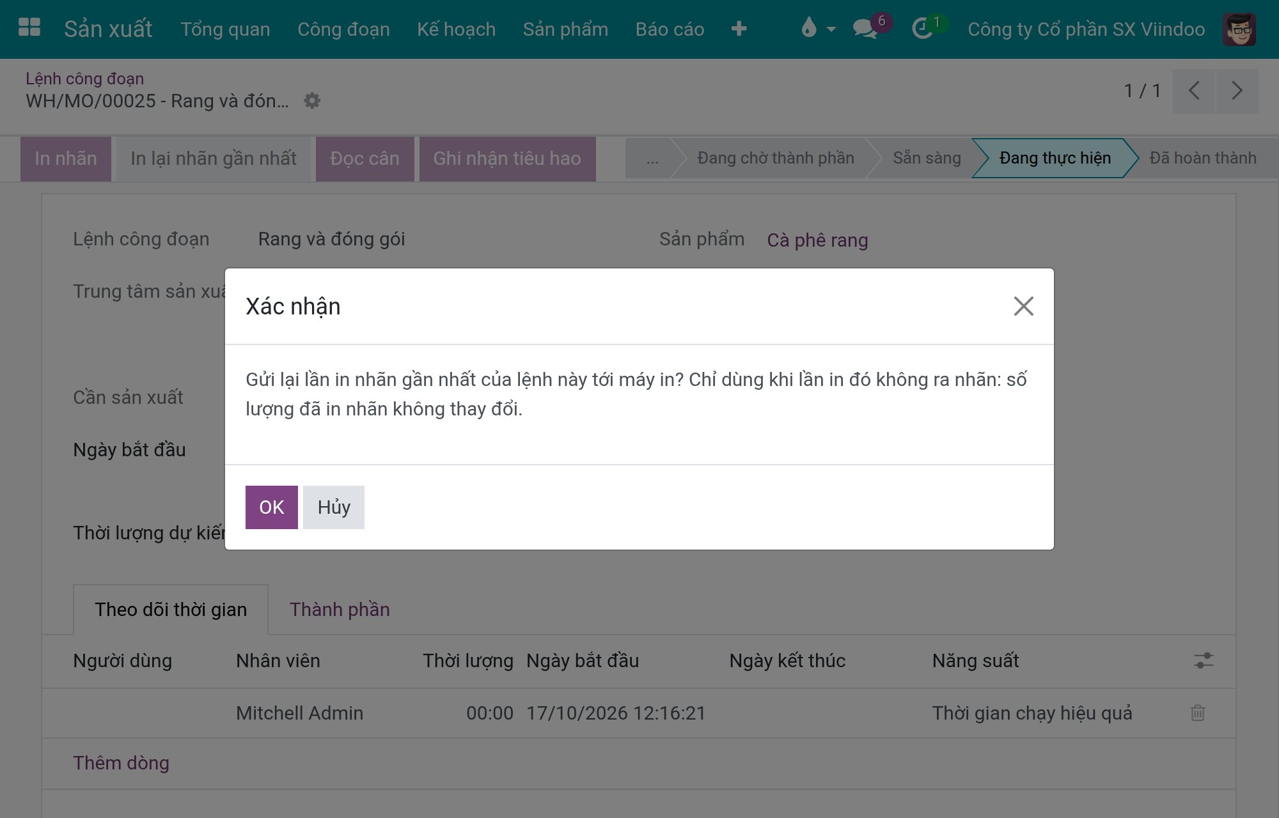Click the Lệnh công đoạn breadcrumb

[x=84, y=79]
